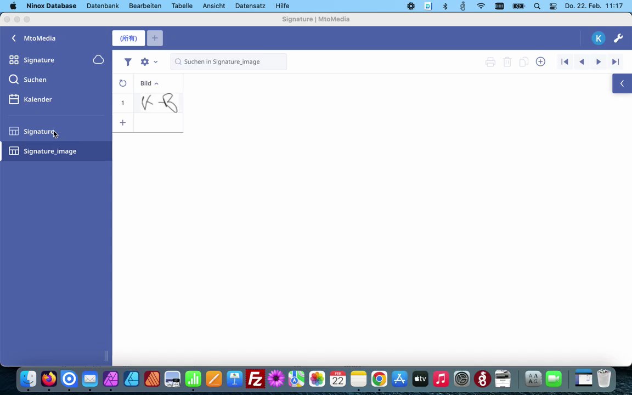Click the Wi-Fi status icon
Viewport: 632px width, 395px height.
pyautogui.click(x=481, y=6)
